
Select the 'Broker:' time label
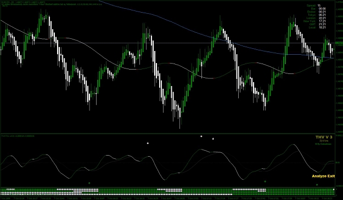[311, 12]
